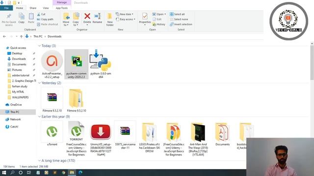Screen dimensions: 314x176
Task: Click the red Delete icon
Action: (x=87, y=16)
